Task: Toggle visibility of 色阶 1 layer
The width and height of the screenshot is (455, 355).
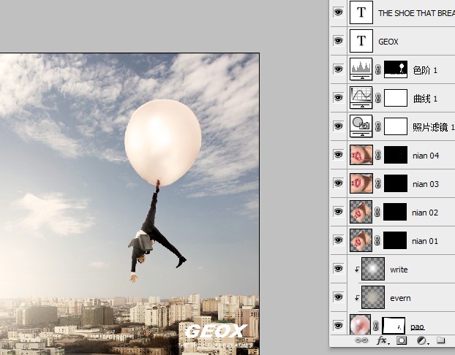Action: pos(339,69)
